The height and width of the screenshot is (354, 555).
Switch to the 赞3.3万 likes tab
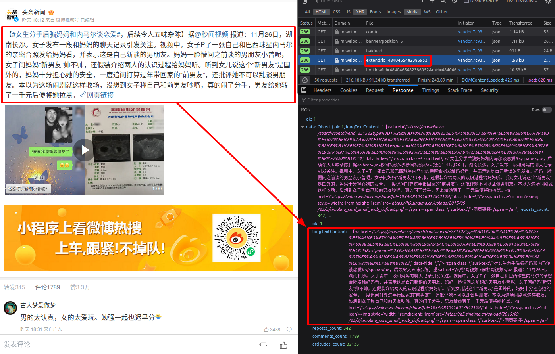80,287
